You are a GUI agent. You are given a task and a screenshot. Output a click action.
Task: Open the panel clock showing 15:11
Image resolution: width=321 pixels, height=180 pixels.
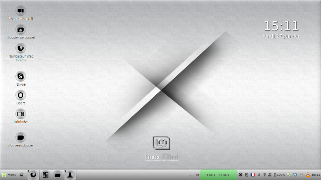[316, 175]
